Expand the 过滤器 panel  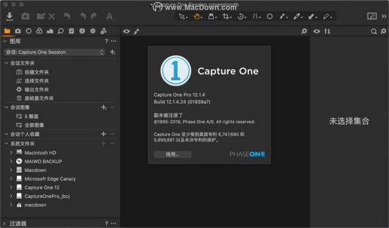click(4, 224)
